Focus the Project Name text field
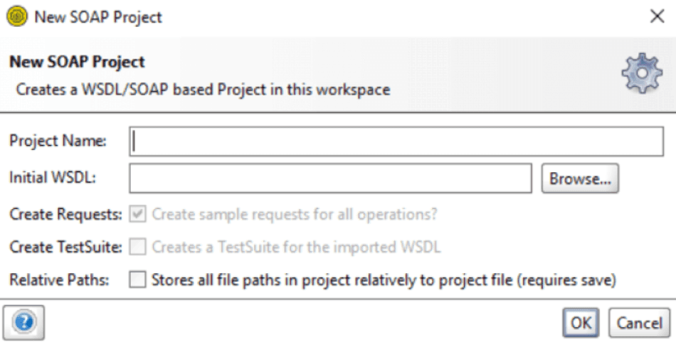This screenshot has width=676, height=342. click(x=396, y=141)
